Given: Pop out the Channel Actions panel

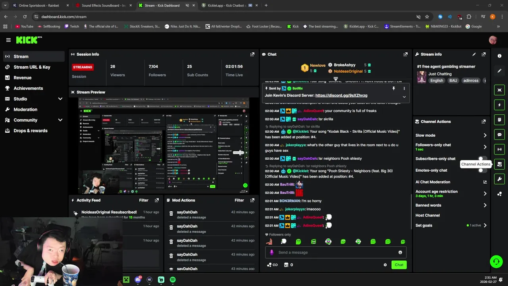Looking at the screenshot, I should click(x=483, y=122).
